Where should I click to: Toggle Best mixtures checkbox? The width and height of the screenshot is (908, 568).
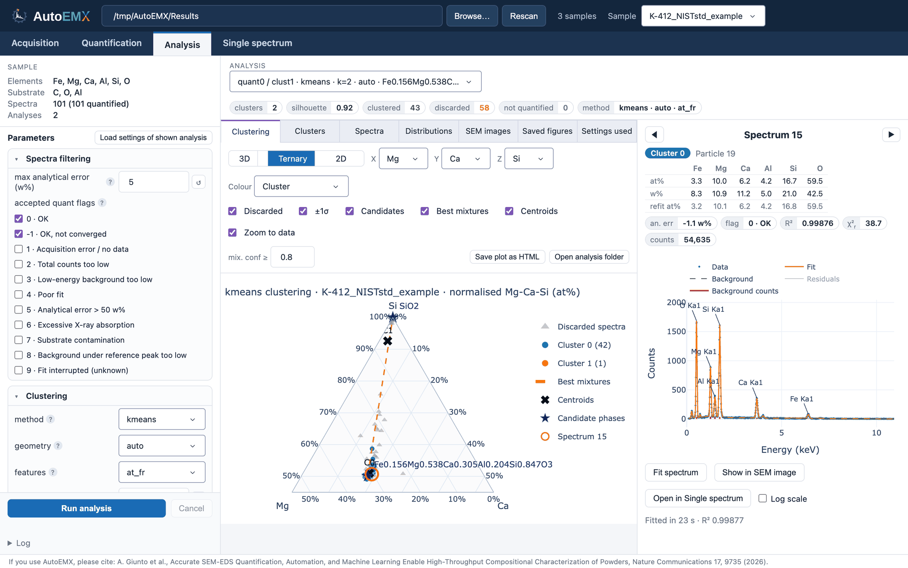[425, 211]
